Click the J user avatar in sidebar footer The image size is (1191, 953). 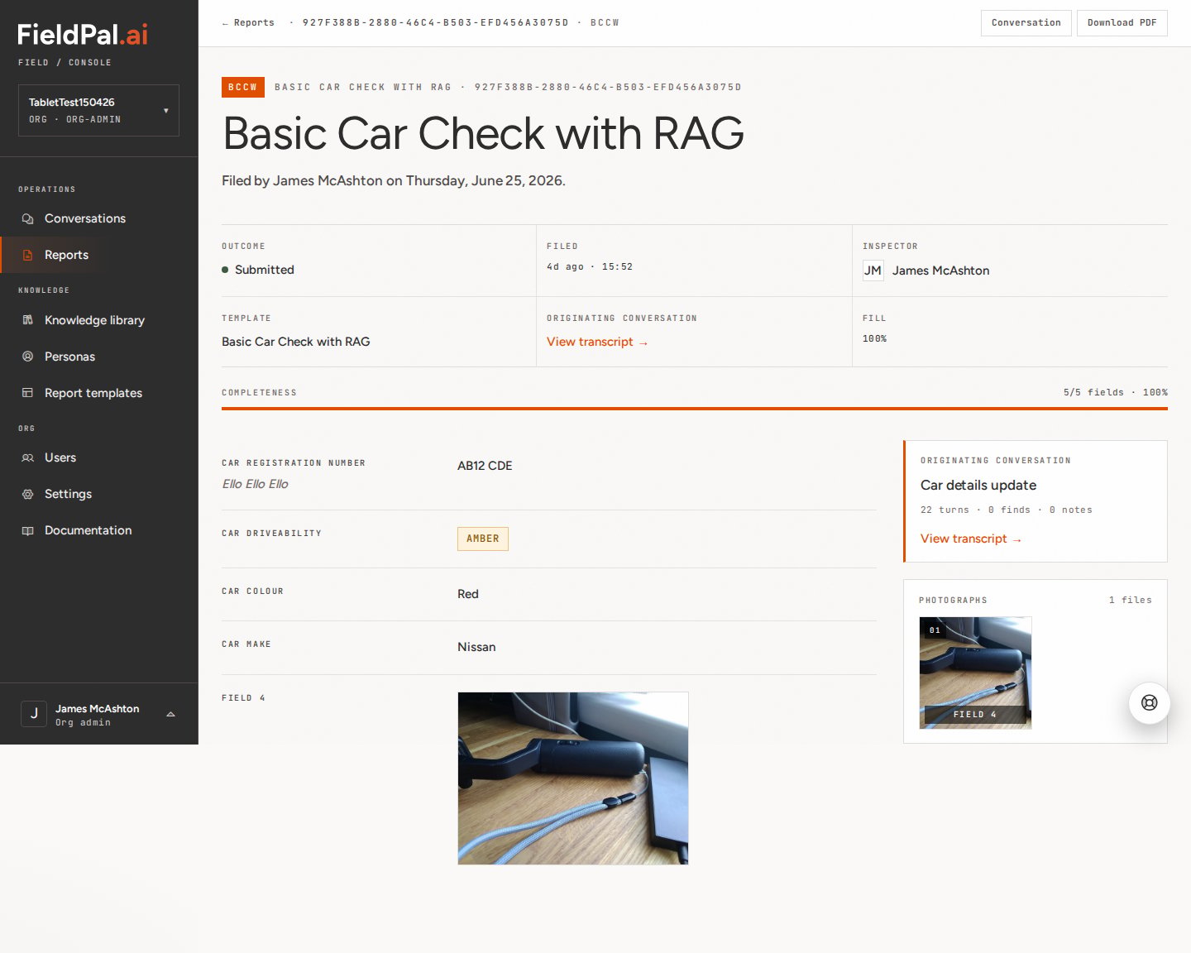(x=34, y=714)
